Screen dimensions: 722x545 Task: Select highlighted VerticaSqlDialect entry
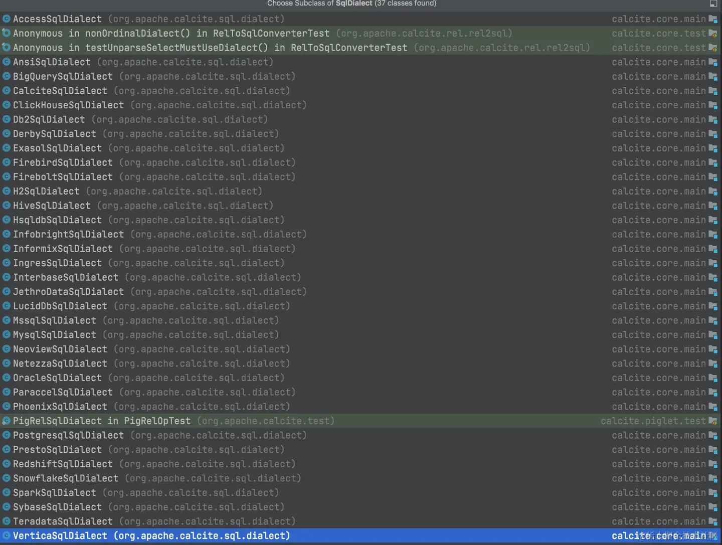(x=360, y=536)
